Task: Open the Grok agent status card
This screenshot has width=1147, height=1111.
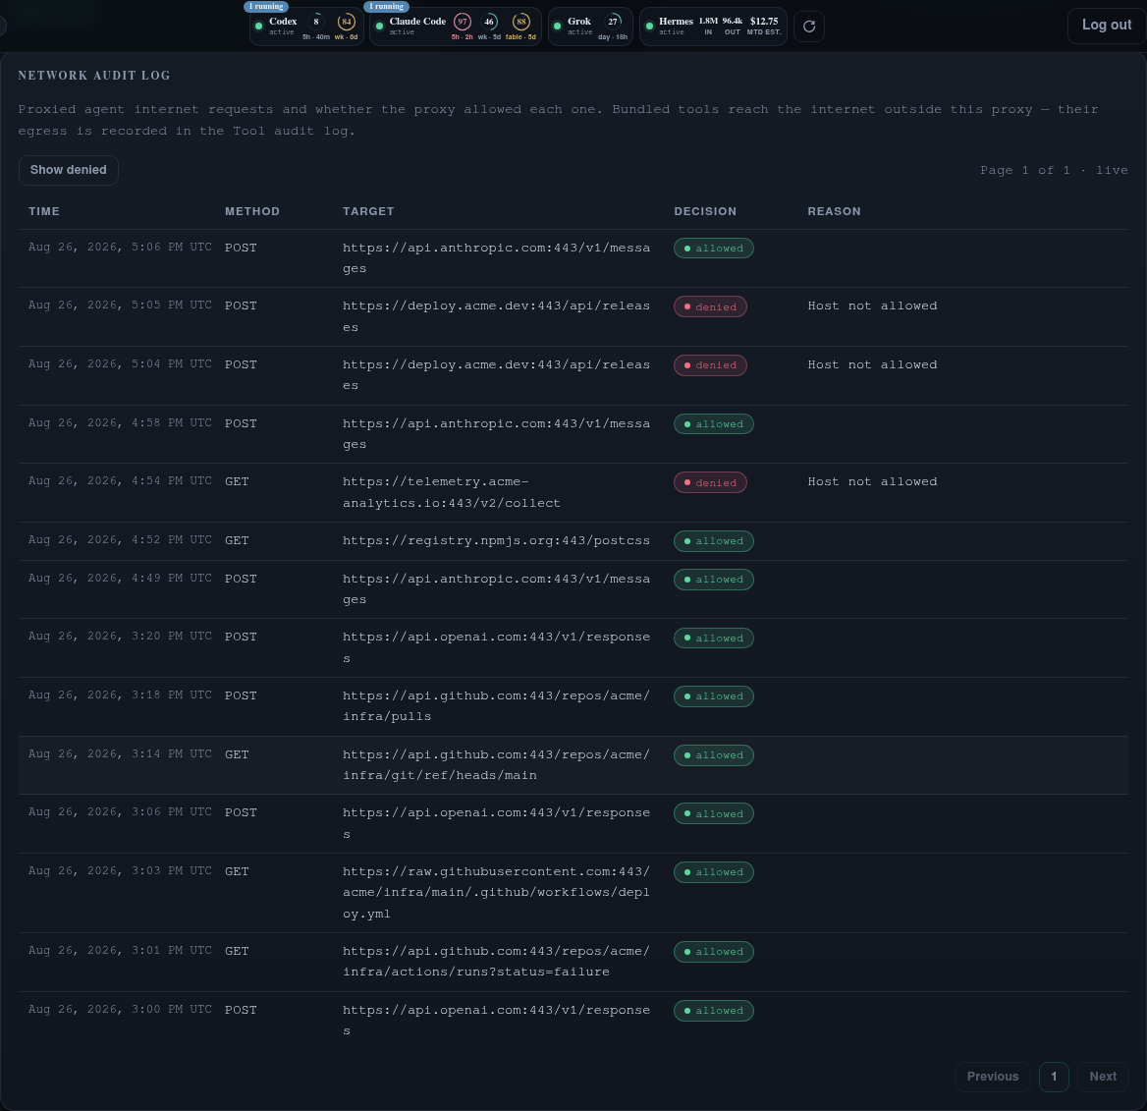Action: (x=590, y=27)
